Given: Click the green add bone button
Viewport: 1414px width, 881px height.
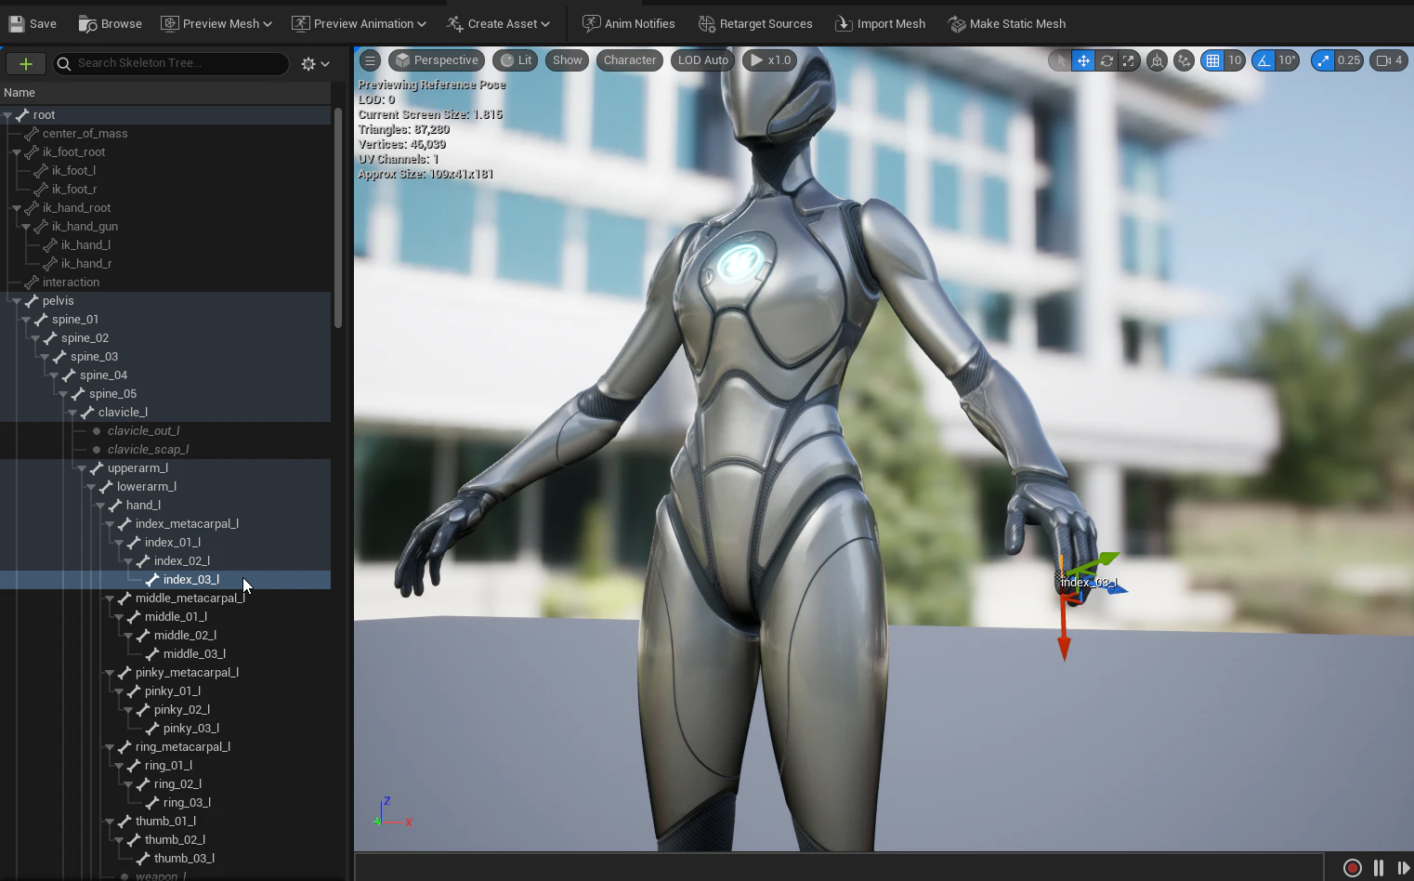Looking at the screenshot, I should coord(26,63).
